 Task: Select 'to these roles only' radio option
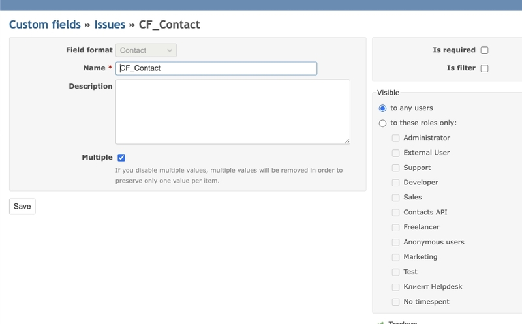tap(383, 123)
